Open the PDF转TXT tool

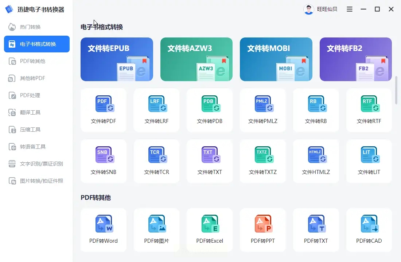pyautogui.click(x=316, y=230)
